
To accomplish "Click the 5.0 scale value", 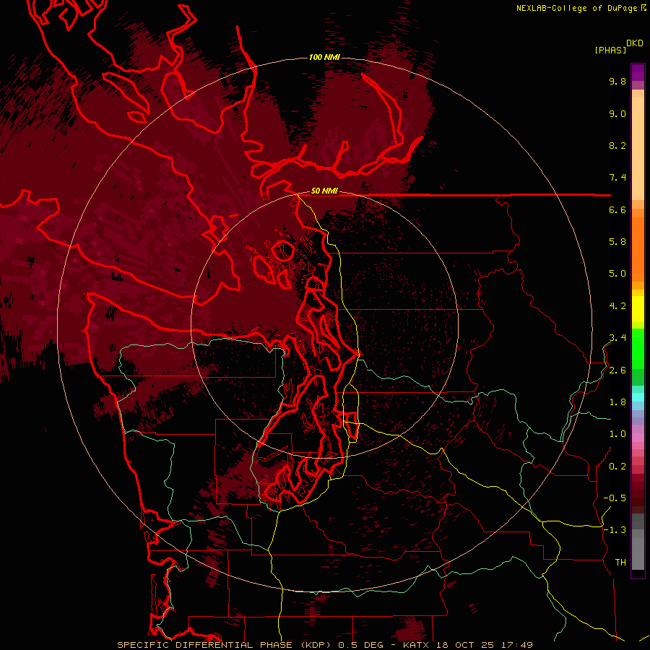I will (x=617, y=274).
